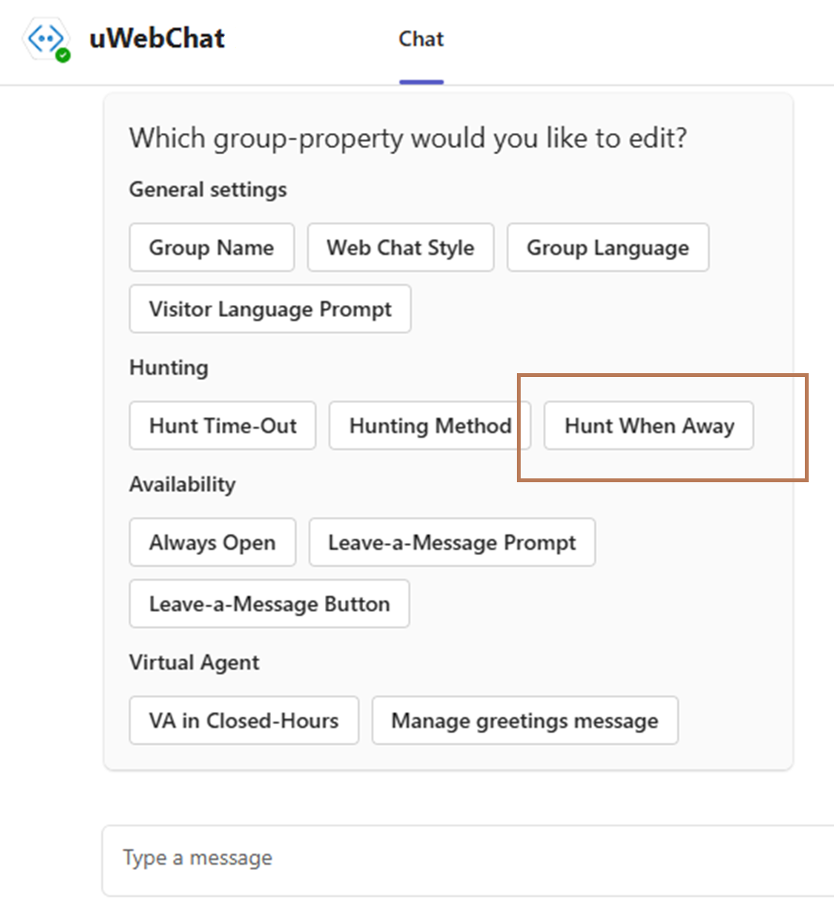Select the Always Open availability option

212,542
